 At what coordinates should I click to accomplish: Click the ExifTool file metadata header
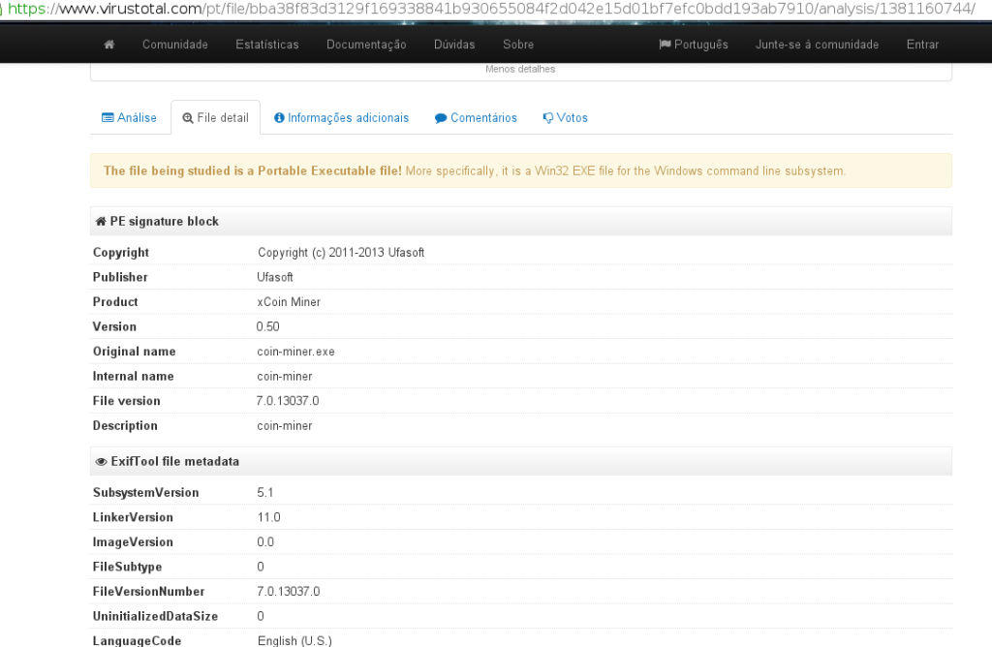point(520,462)
